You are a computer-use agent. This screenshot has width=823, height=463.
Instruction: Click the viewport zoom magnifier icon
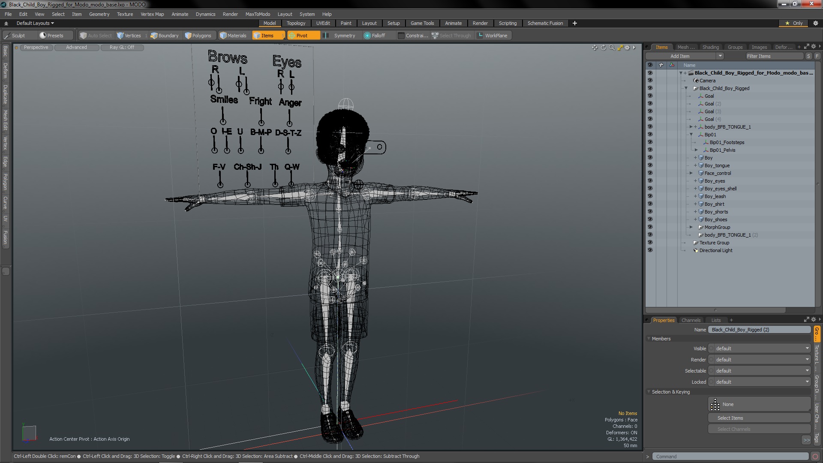click(x=612, y=48)
